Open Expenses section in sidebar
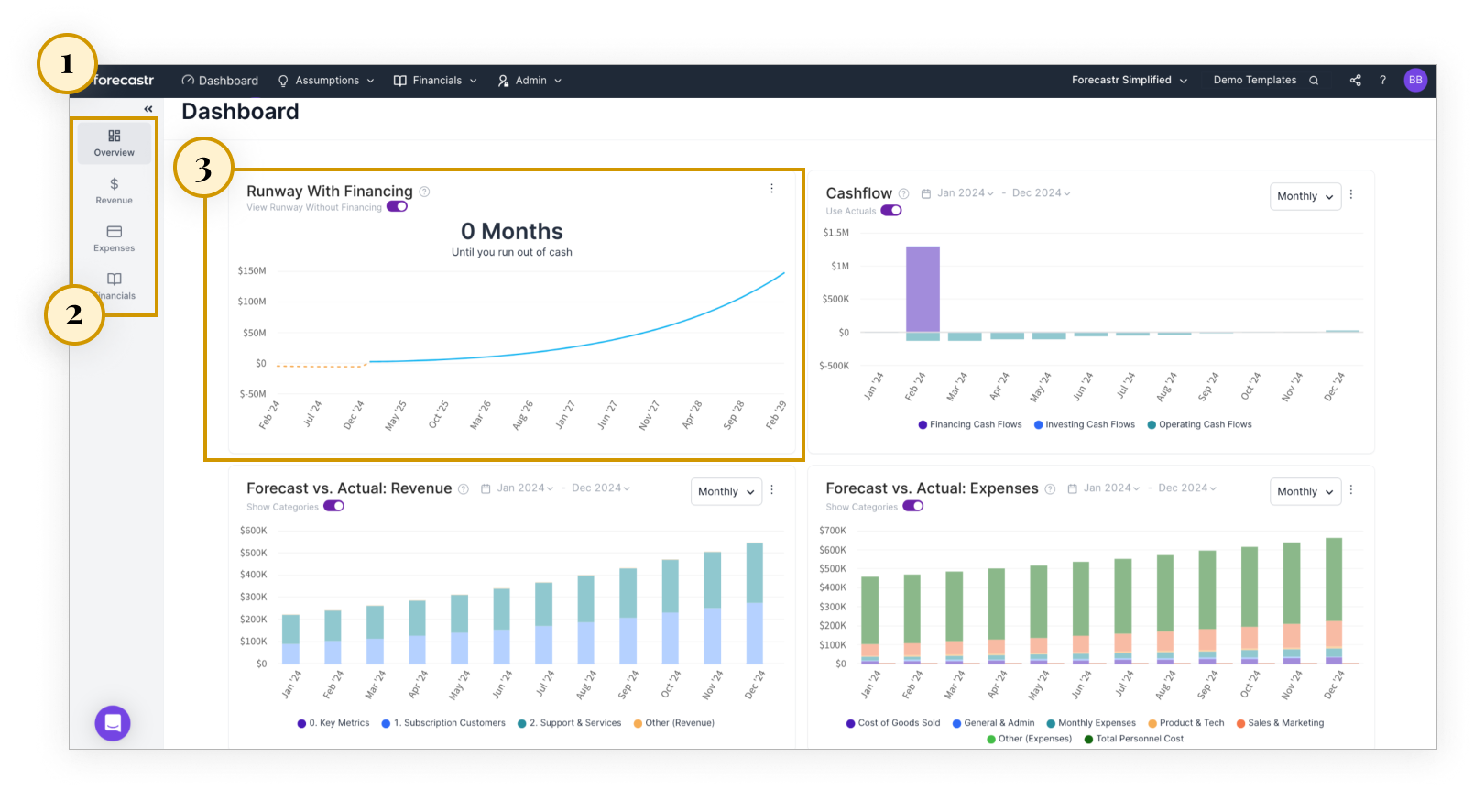The image size is (1474, 790). click(115, 238)
